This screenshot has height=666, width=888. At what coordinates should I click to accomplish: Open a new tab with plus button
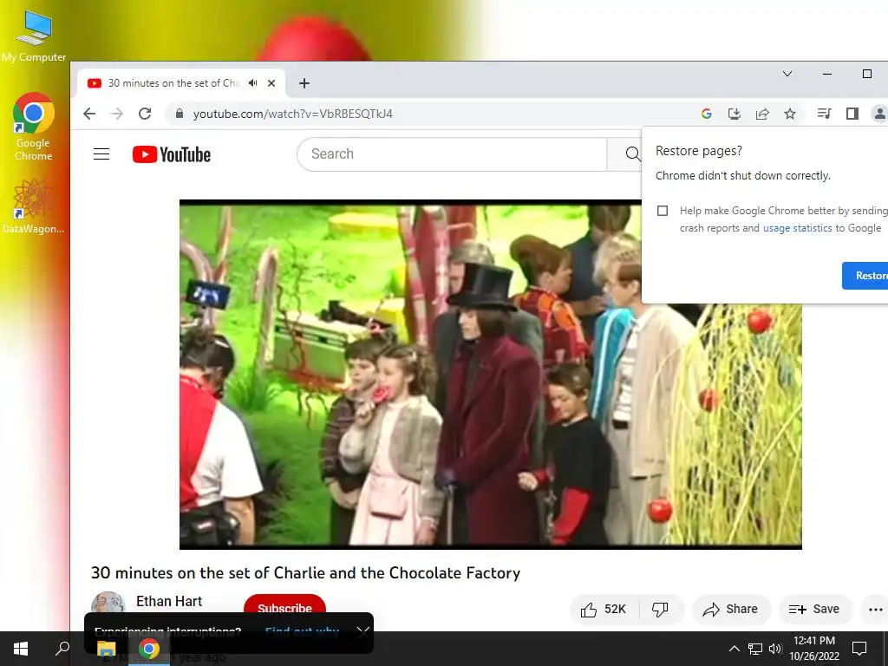click(304, 83)
